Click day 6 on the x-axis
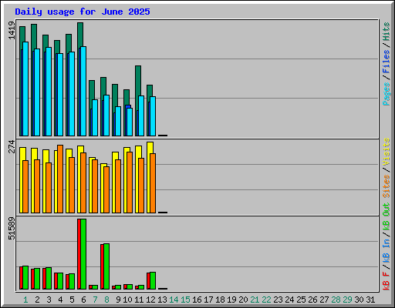This screenshot has width=395, height=308. pyautogui.click(x=83, y=300)
